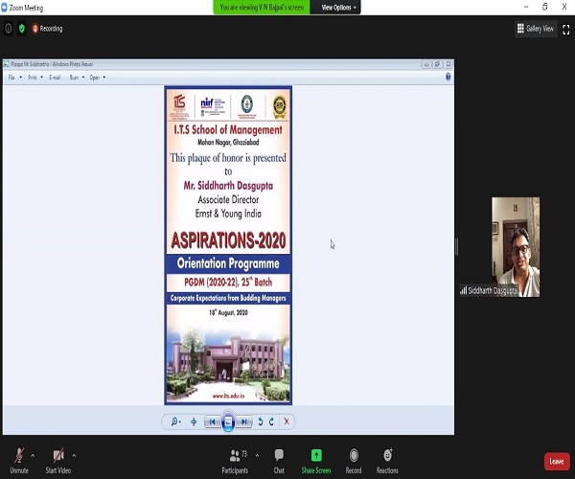Delete photo with red X icon

tap(287, 422)
